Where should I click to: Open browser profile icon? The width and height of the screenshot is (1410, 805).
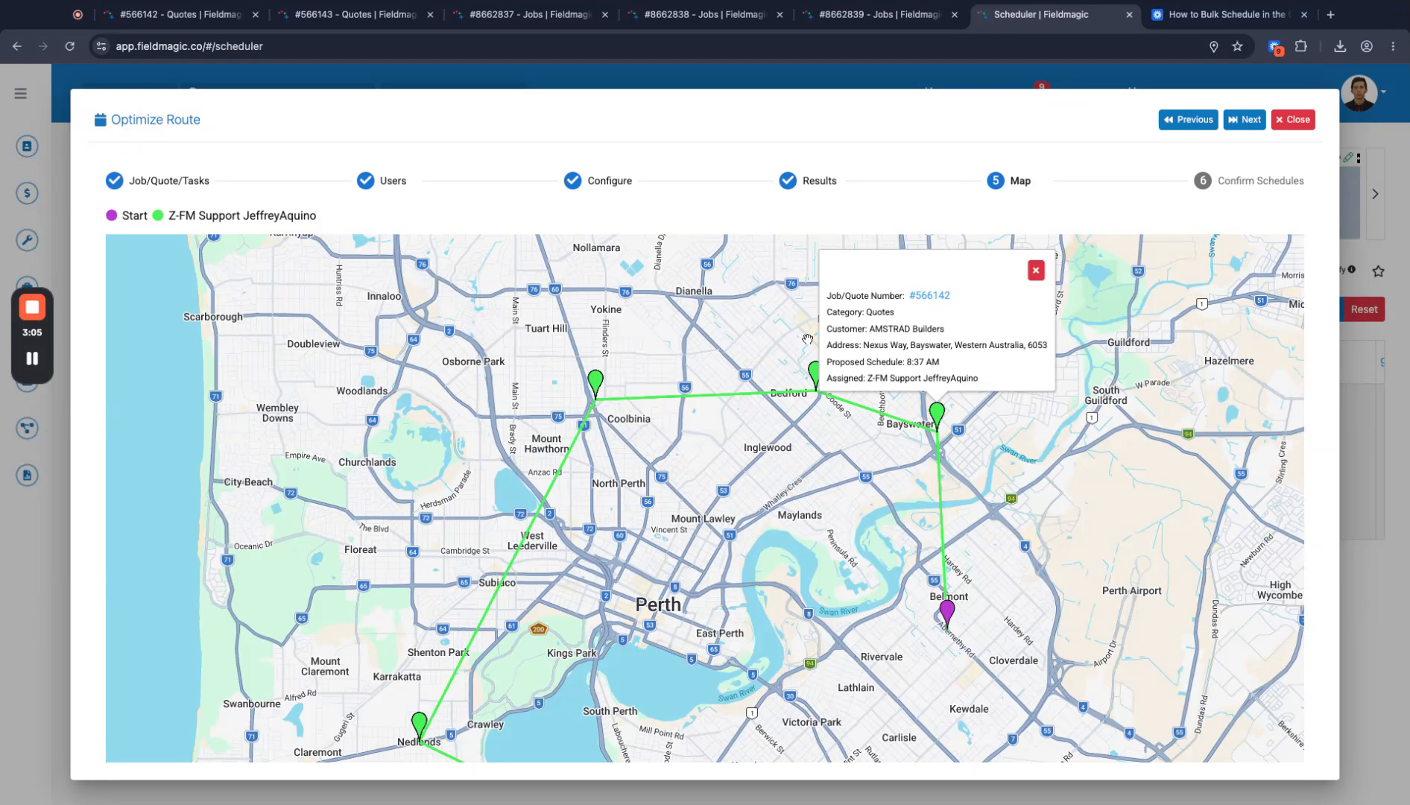tap(1367, 46)
